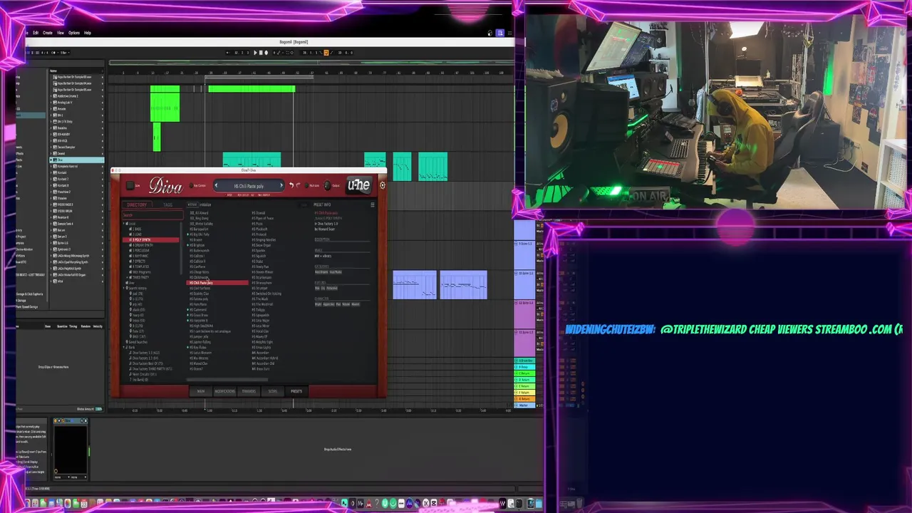The width and height of the screenshot is (912, 513).
Task: Open Diva settings gear icon
Action: 383,185
